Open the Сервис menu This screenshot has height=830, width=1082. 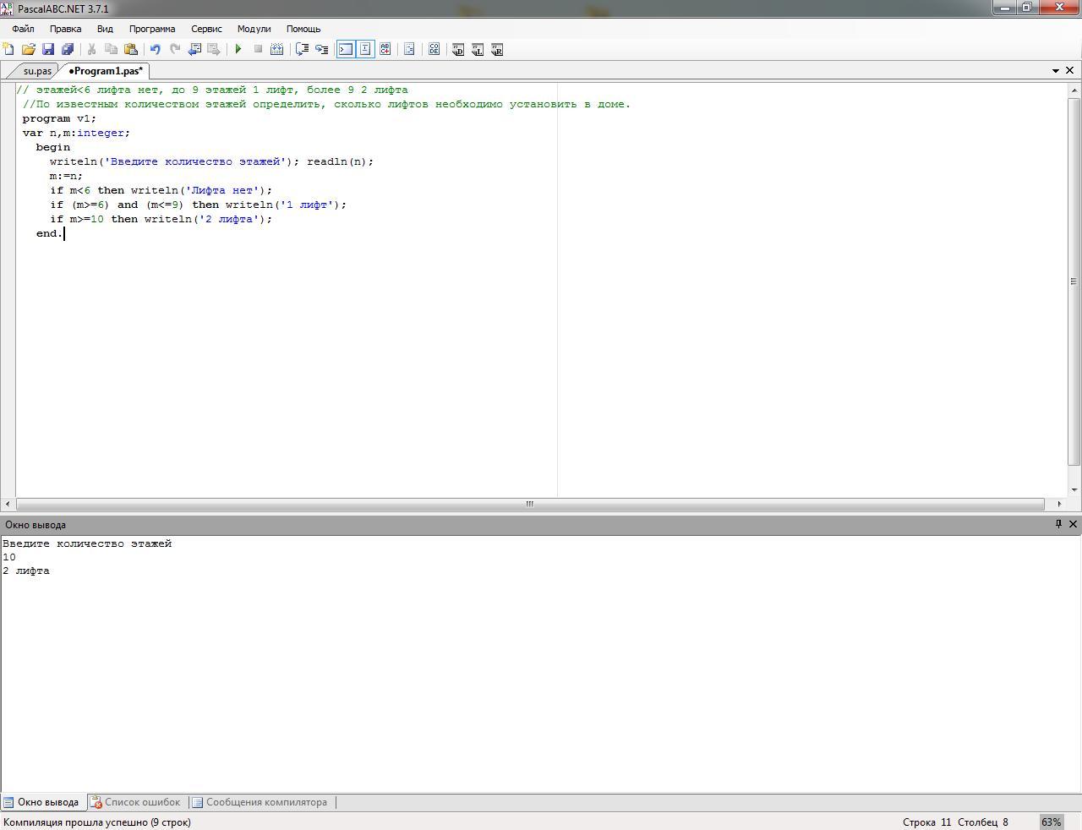coord(206,29)
